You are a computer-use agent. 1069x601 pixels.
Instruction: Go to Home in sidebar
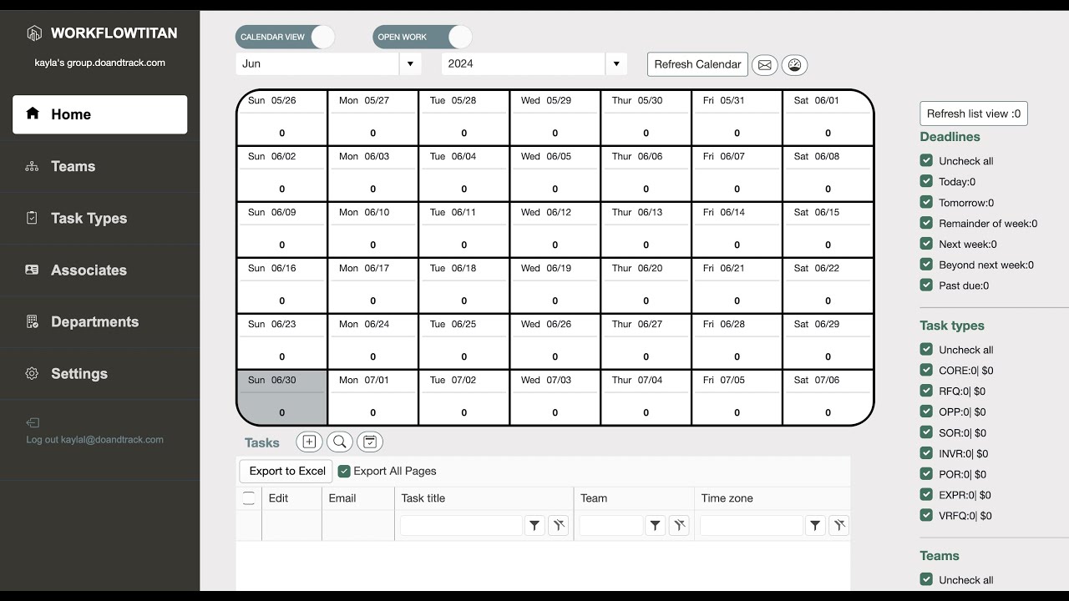coord(99,114)
